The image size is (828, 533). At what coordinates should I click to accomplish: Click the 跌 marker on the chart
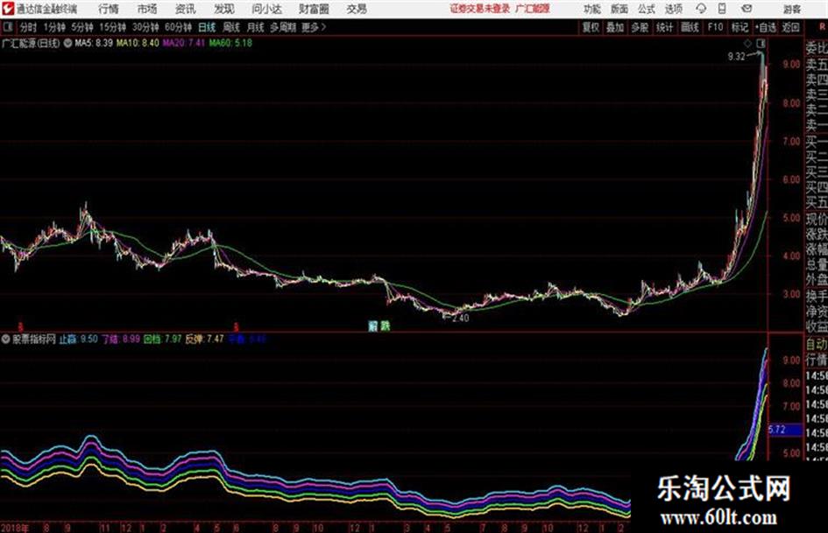point(386,326)
